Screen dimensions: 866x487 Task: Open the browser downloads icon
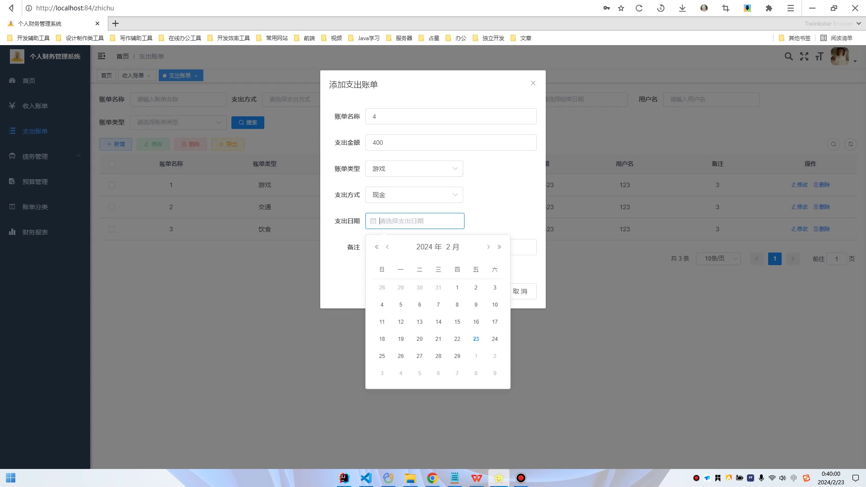pos(682,8)
